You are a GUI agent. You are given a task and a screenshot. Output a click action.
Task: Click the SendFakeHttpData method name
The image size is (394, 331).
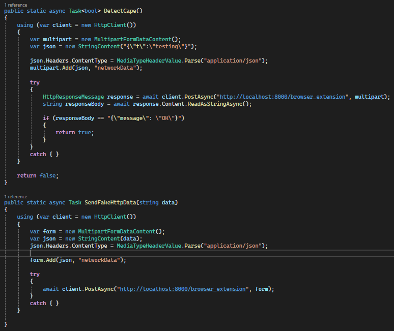click(x=110, y=202)
